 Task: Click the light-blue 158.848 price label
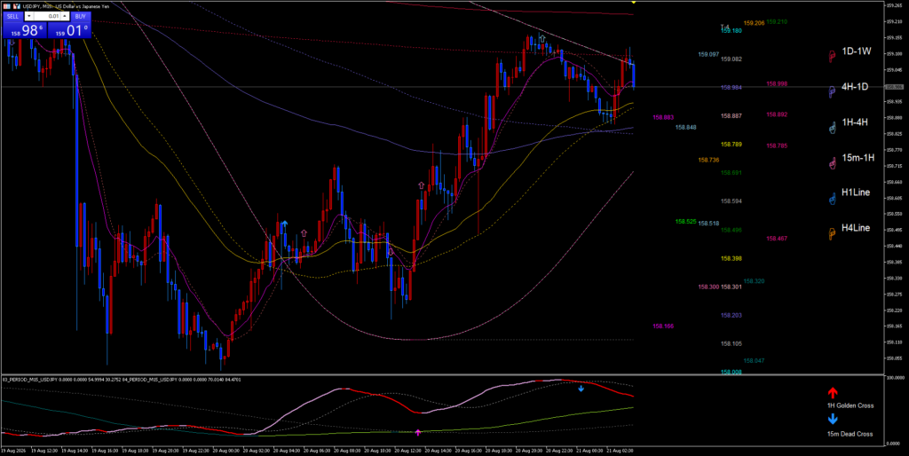[686, 127]
